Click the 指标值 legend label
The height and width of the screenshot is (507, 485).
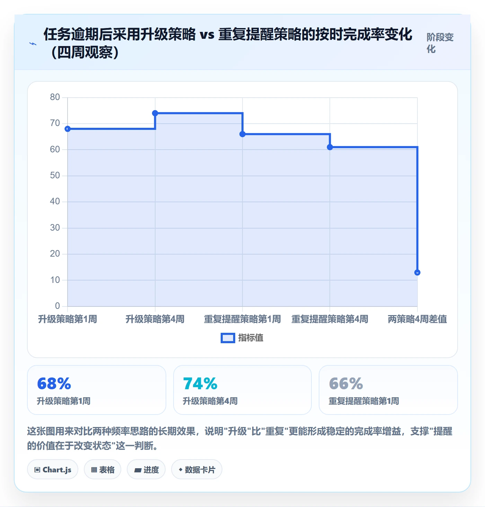click(250, 338)
